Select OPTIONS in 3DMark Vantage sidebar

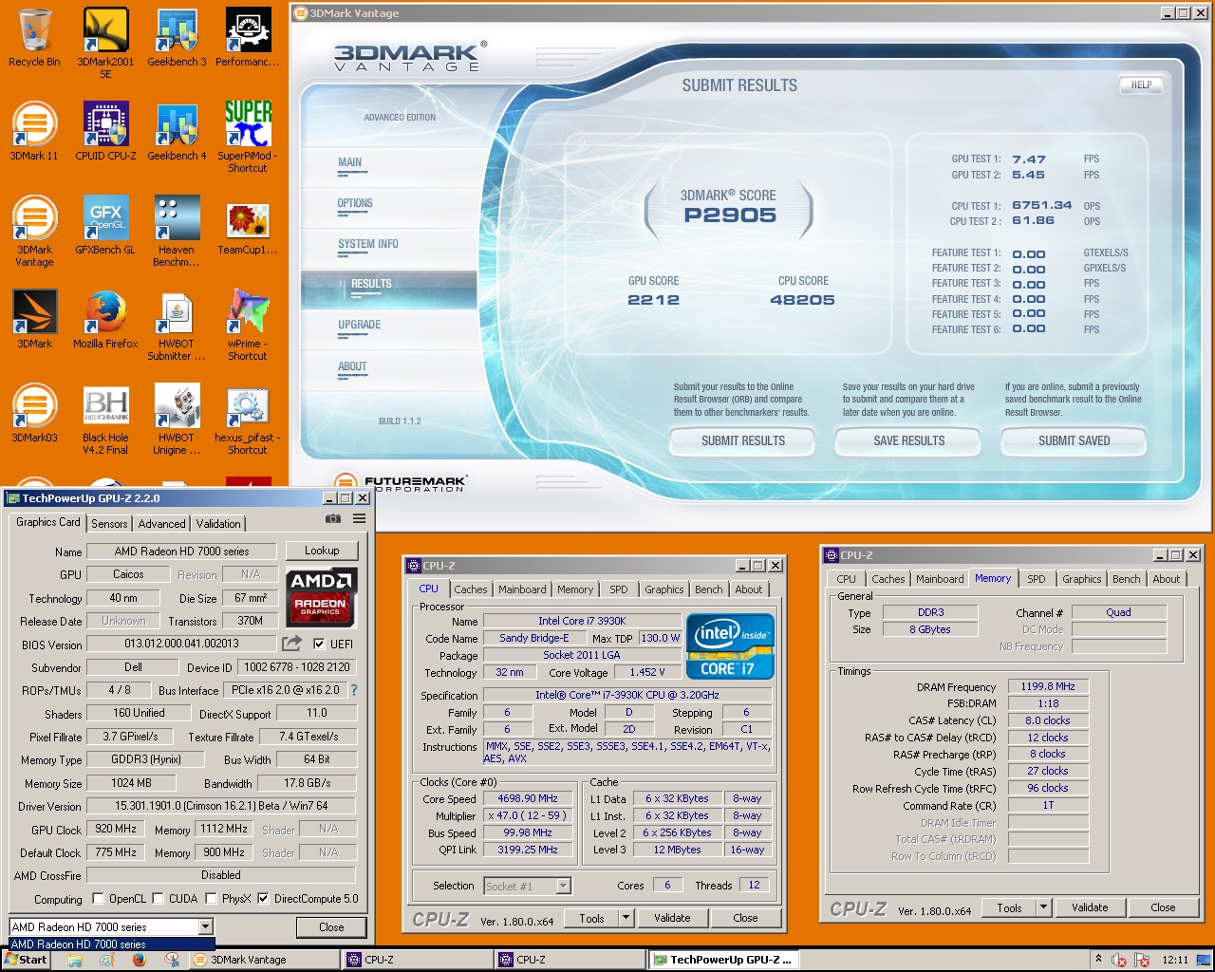pyautogui.click(x=355, y=203)
